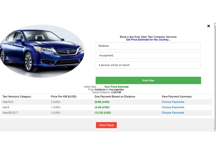This screenshot has height=154, width=216.
Task: Click 'Your Price Estimate' green text
Action: (x=117, y=87)
